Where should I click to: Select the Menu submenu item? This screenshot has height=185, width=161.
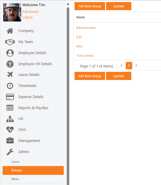pyautogui.click(x=15, y=179)
